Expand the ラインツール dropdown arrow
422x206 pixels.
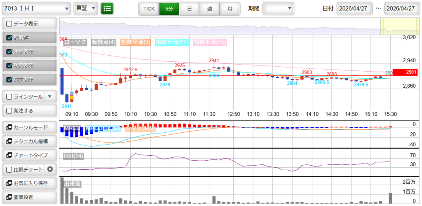(50, 97)
